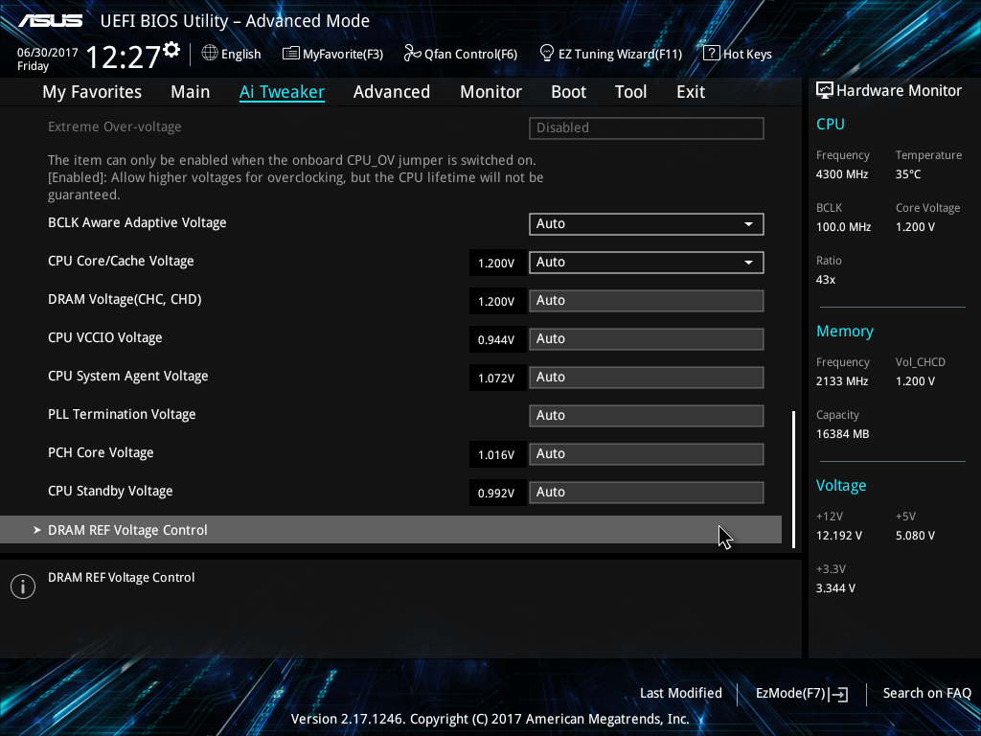Click the CPU System Agent Voltage Auto field
The width and height of the screenshot is (981, 736).
point(647,378)
